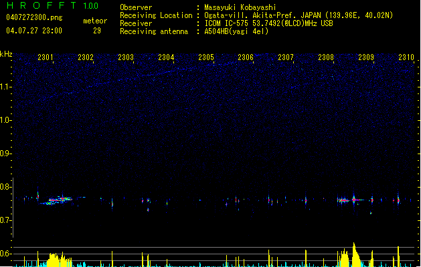
Task: Click the meteor count value 29
Action: [x=97, y=31]
